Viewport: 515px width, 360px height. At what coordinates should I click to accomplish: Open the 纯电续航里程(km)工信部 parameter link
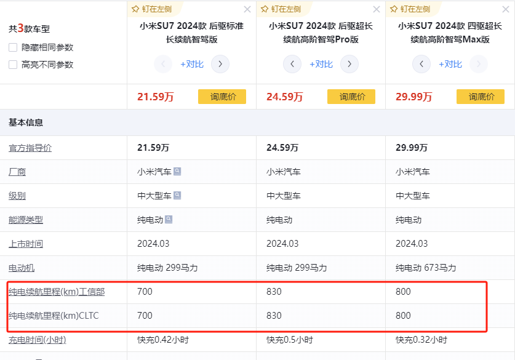point(57,292)
